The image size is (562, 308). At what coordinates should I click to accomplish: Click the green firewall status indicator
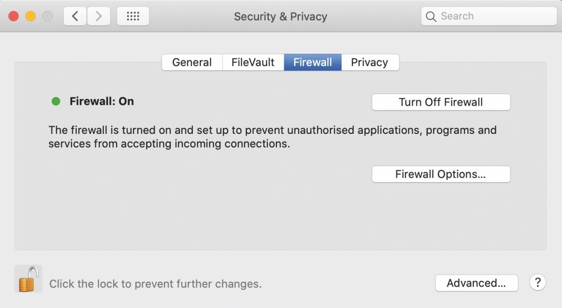(56, 101)
